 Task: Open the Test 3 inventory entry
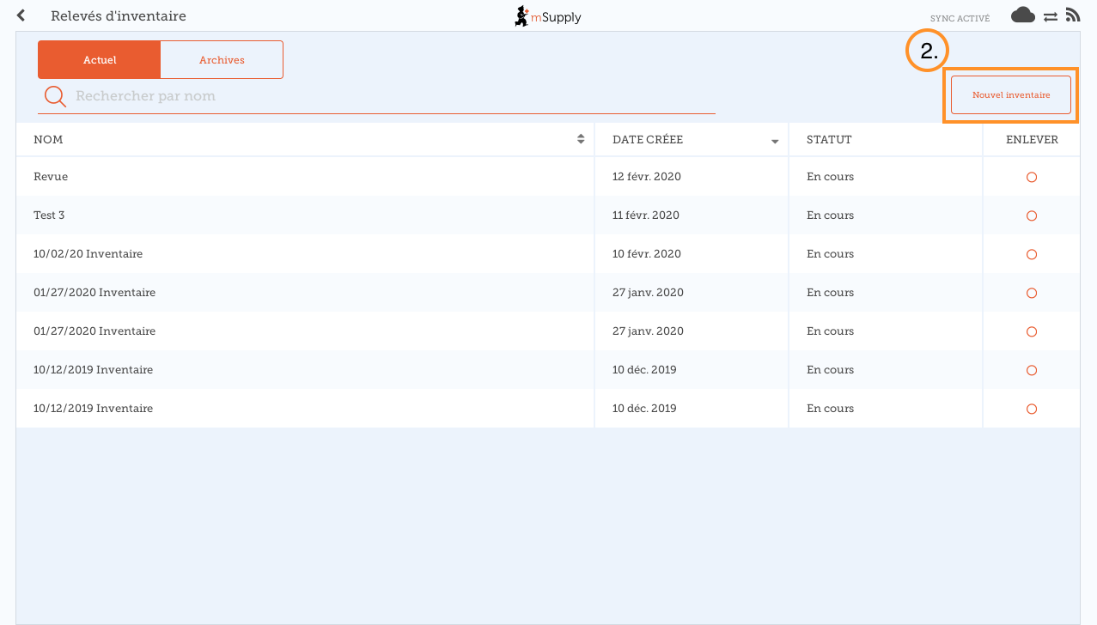tap(49, 215)
